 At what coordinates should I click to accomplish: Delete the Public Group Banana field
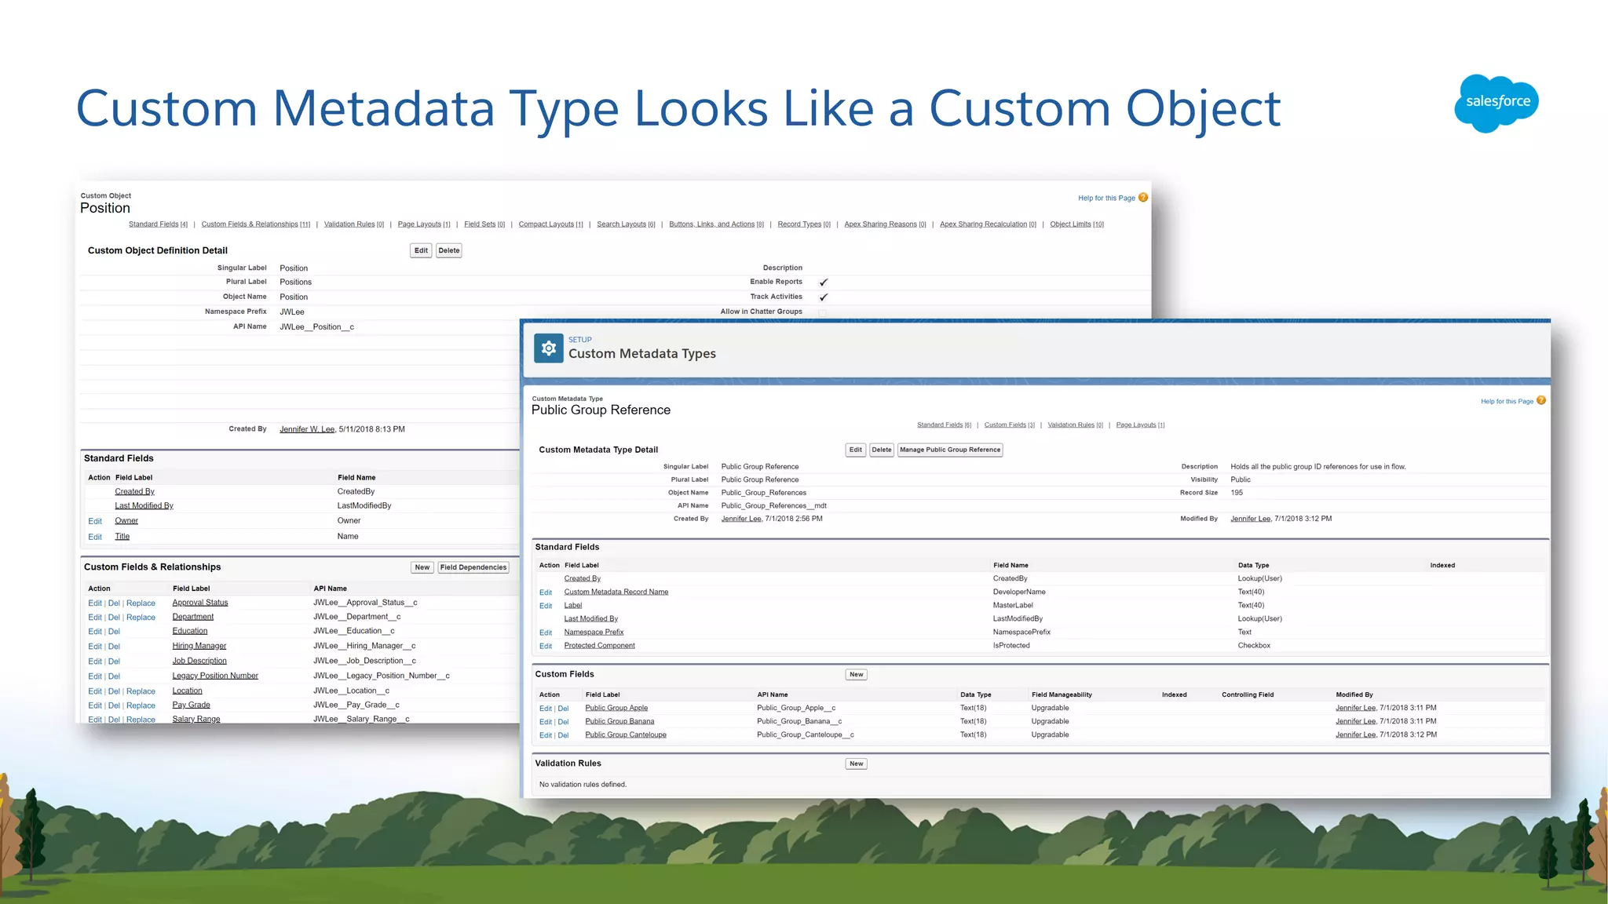(x=563, y=722)
